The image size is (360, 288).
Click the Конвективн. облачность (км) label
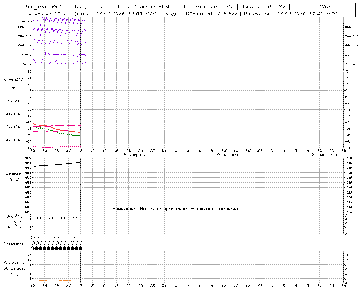point(14,268)
